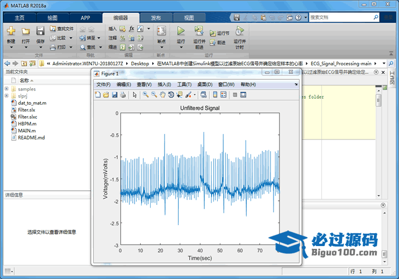The width and height of the screenshot is (399, 279).
Task: Open the address bar path dropdown arrow
Action: click(x=384, y=63)
